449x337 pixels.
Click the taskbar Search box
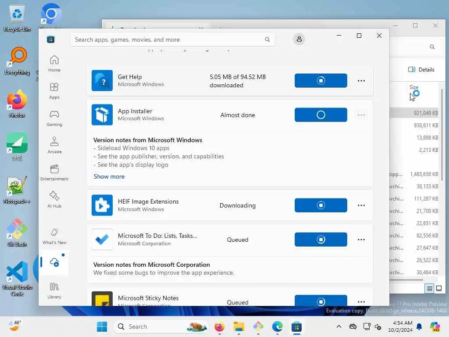[x=160, y=326]
